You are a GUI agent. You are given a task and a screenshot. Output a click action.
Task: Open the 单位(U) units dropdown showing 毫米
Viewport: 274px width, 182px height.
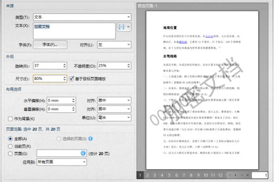point(114,118)
